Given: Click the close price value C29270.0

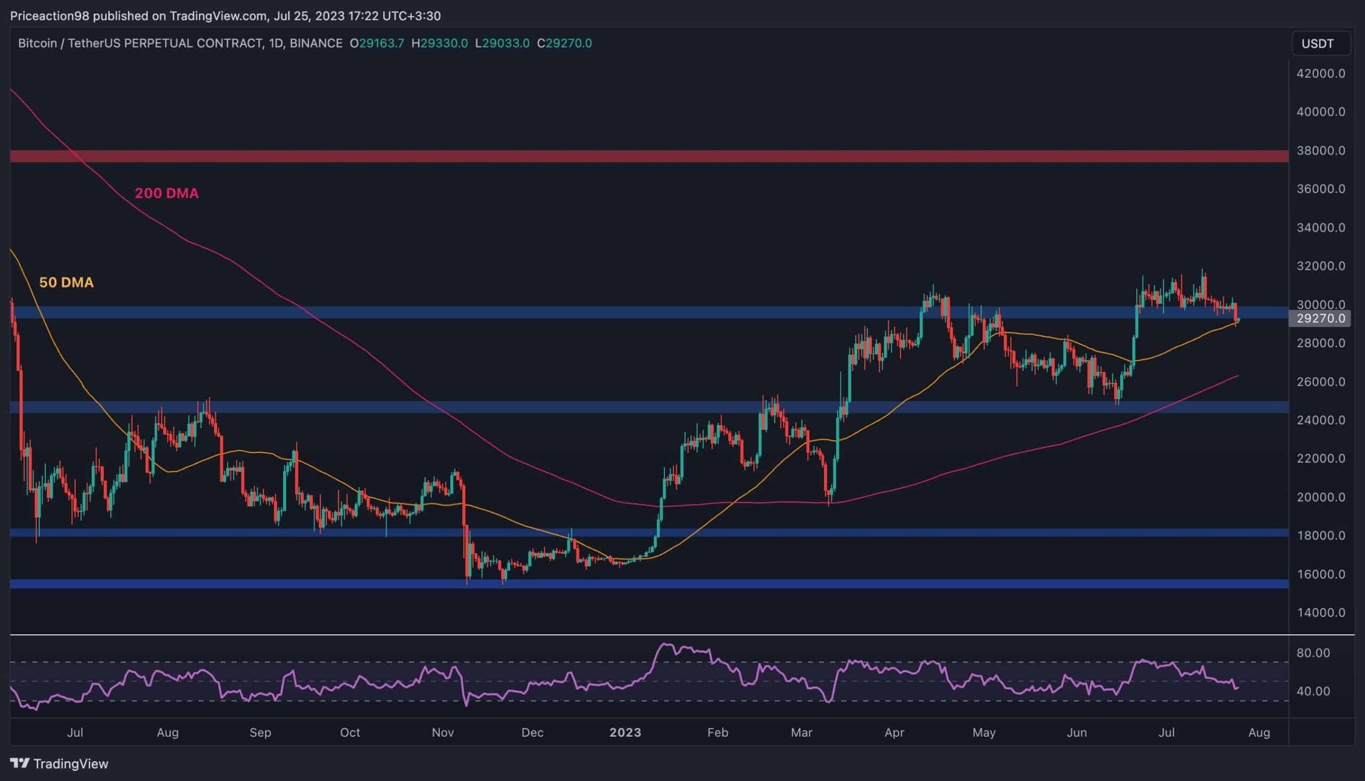Looking at the screenshot, I should pos(565,43).
